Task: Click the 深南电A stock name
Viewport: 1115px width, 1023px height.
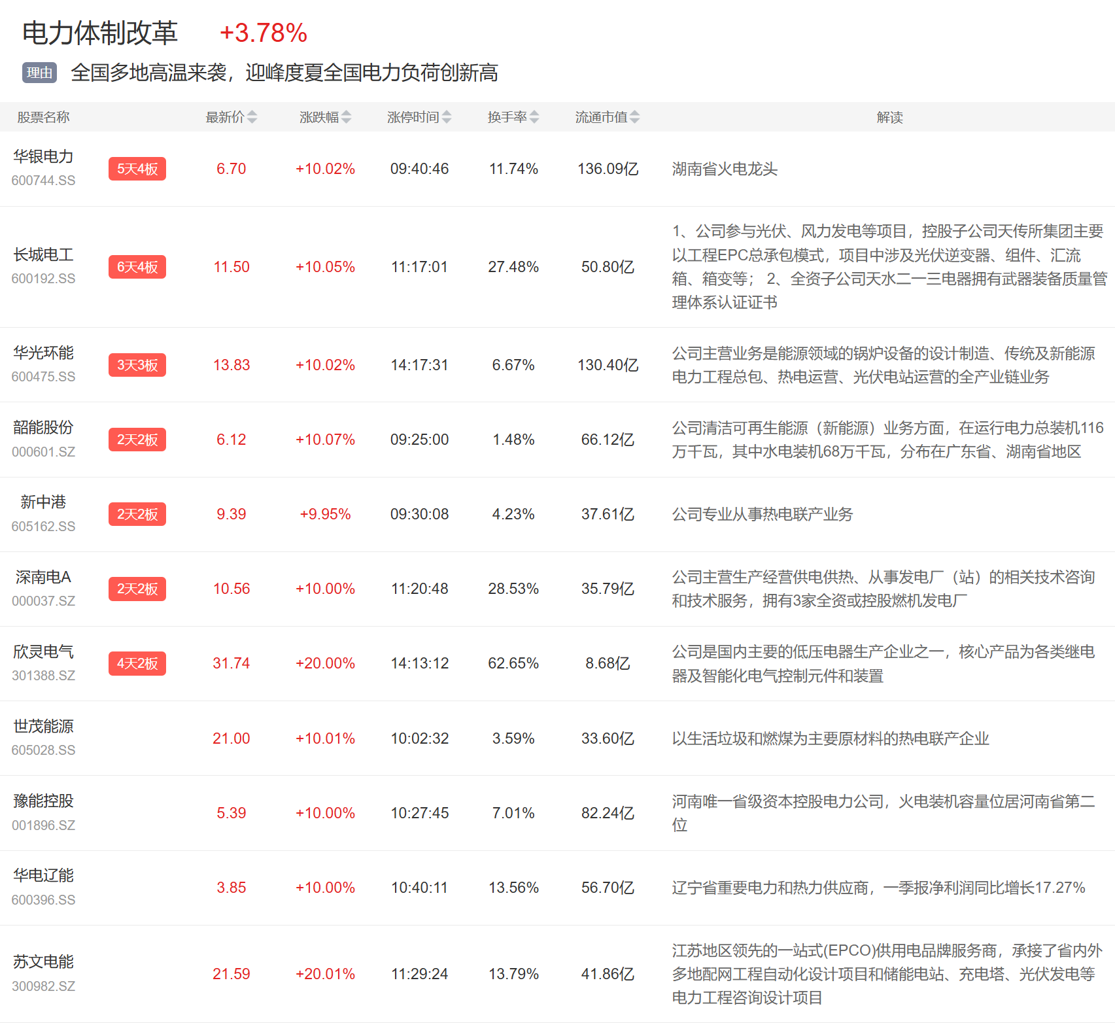Action: click(x=43, y=577)
